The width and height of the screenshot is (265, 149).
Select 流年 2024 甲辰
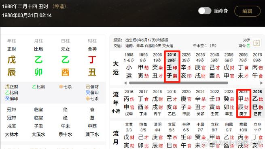(x=244, y=103)
